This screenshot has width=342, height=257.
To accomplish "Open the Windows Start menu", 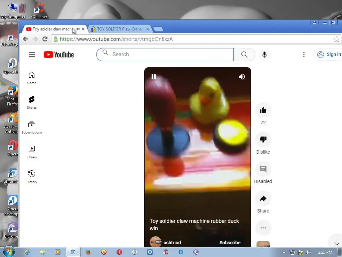I will coord(9,252).
